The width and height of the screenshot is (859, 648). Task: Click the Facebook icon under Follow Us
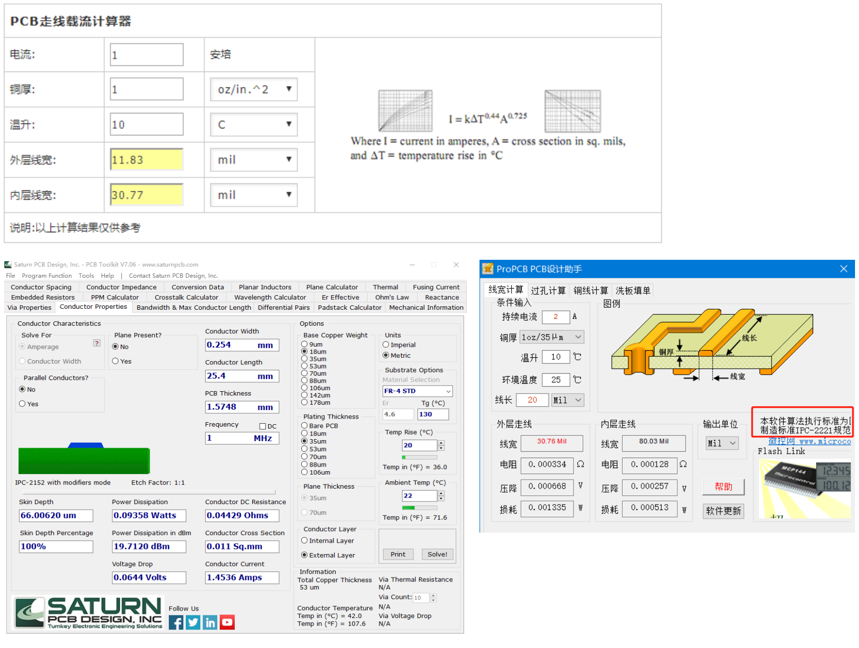tap(176, 622)
